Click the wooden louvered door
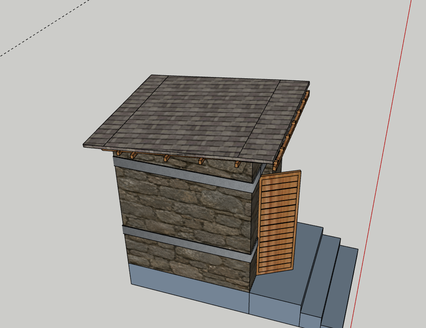The image size is (426, 328). coord(279,223)
